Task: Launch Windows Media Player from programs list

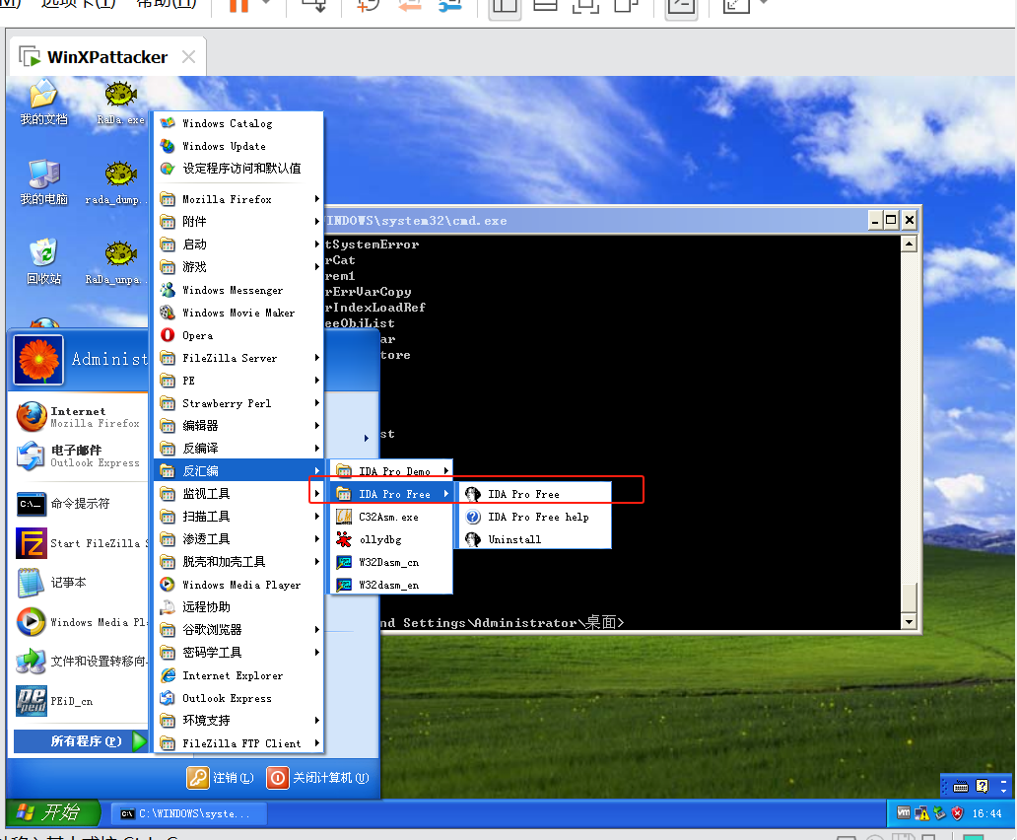Action: [238, 585]
